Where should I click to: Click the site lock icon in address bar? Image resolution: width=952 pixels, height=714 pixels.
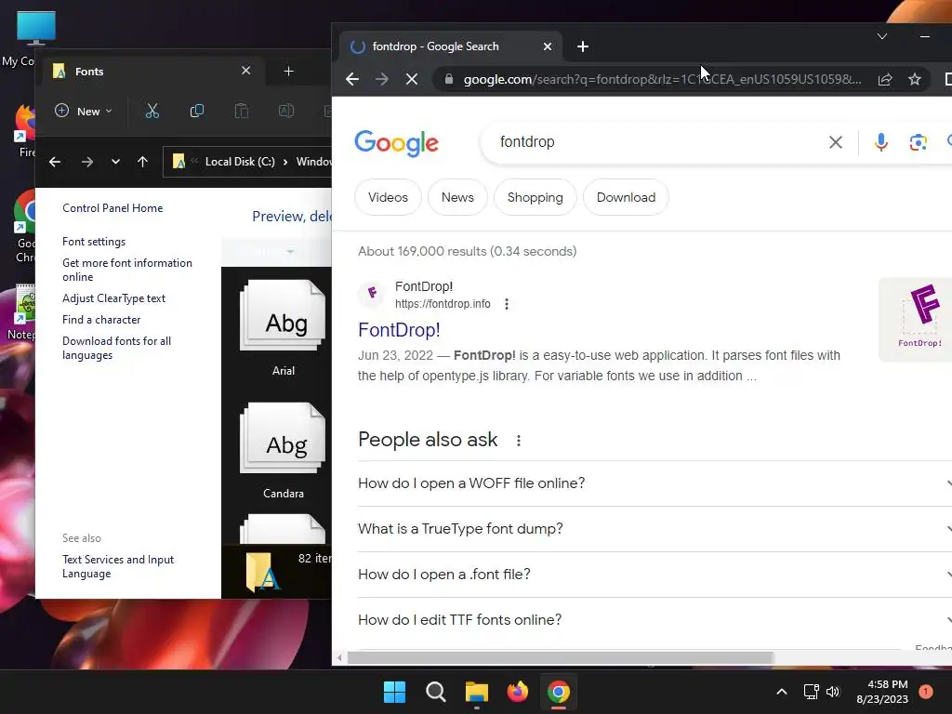pyautogui.click(x=449, y=79)
